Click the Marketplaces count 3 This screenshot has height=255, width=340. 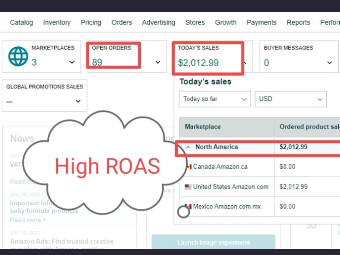[34, 63]
